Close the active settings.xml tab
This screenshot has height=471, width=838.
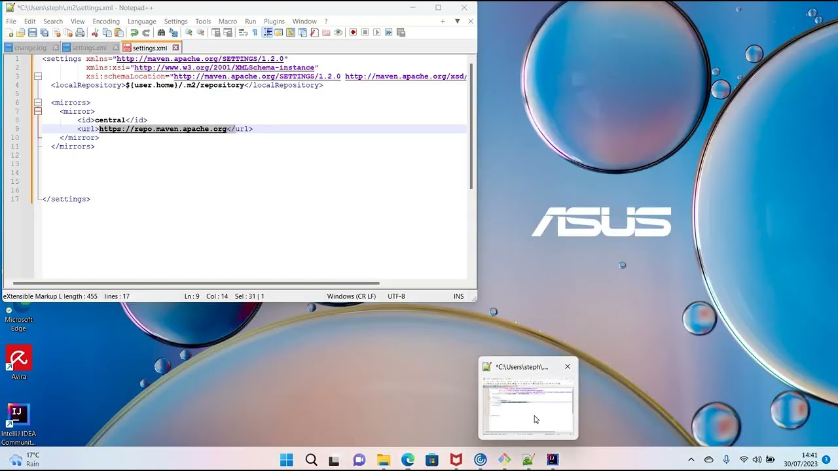[175, 48]
